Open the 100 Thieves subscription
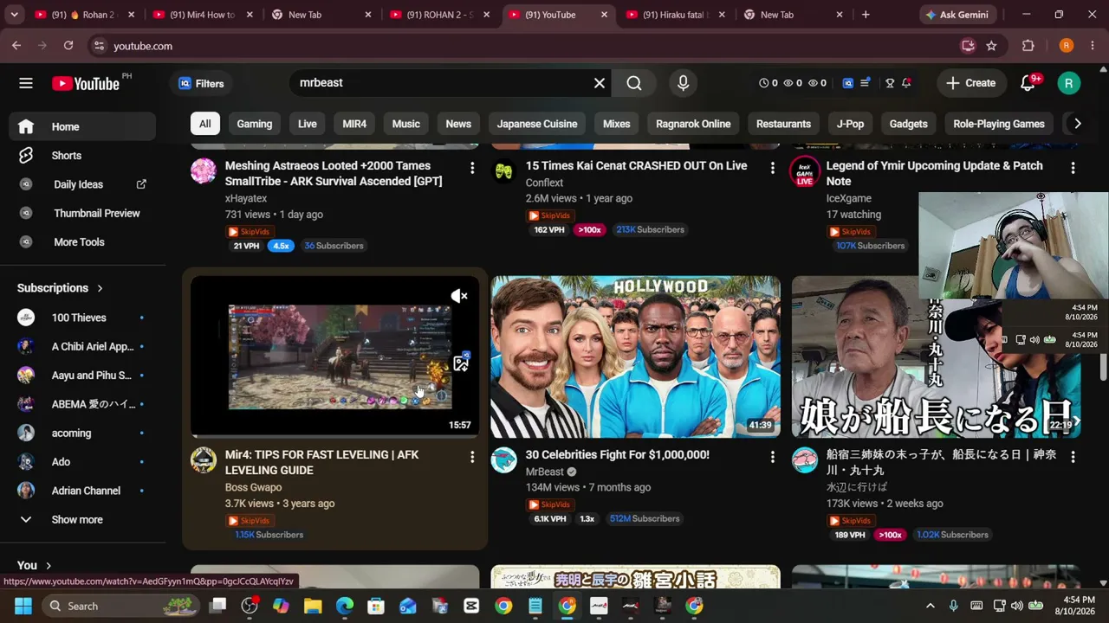Image resolution: width=1109 pixels, height=623 pixels. click(x=83, y=318)
